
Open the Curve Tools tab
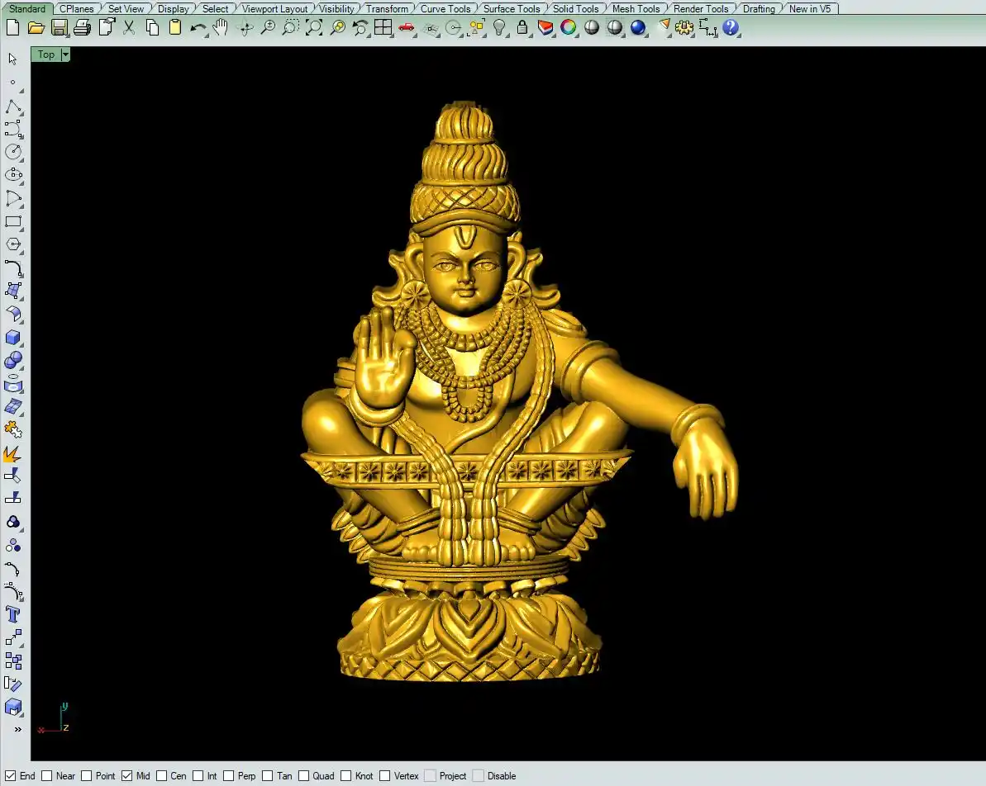click(x=445, y=9)
